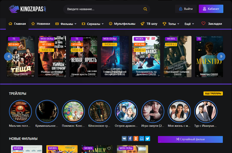Open Убийцы цветочной луны poster
Screen dimensions: 232x153
pos(52,56)
